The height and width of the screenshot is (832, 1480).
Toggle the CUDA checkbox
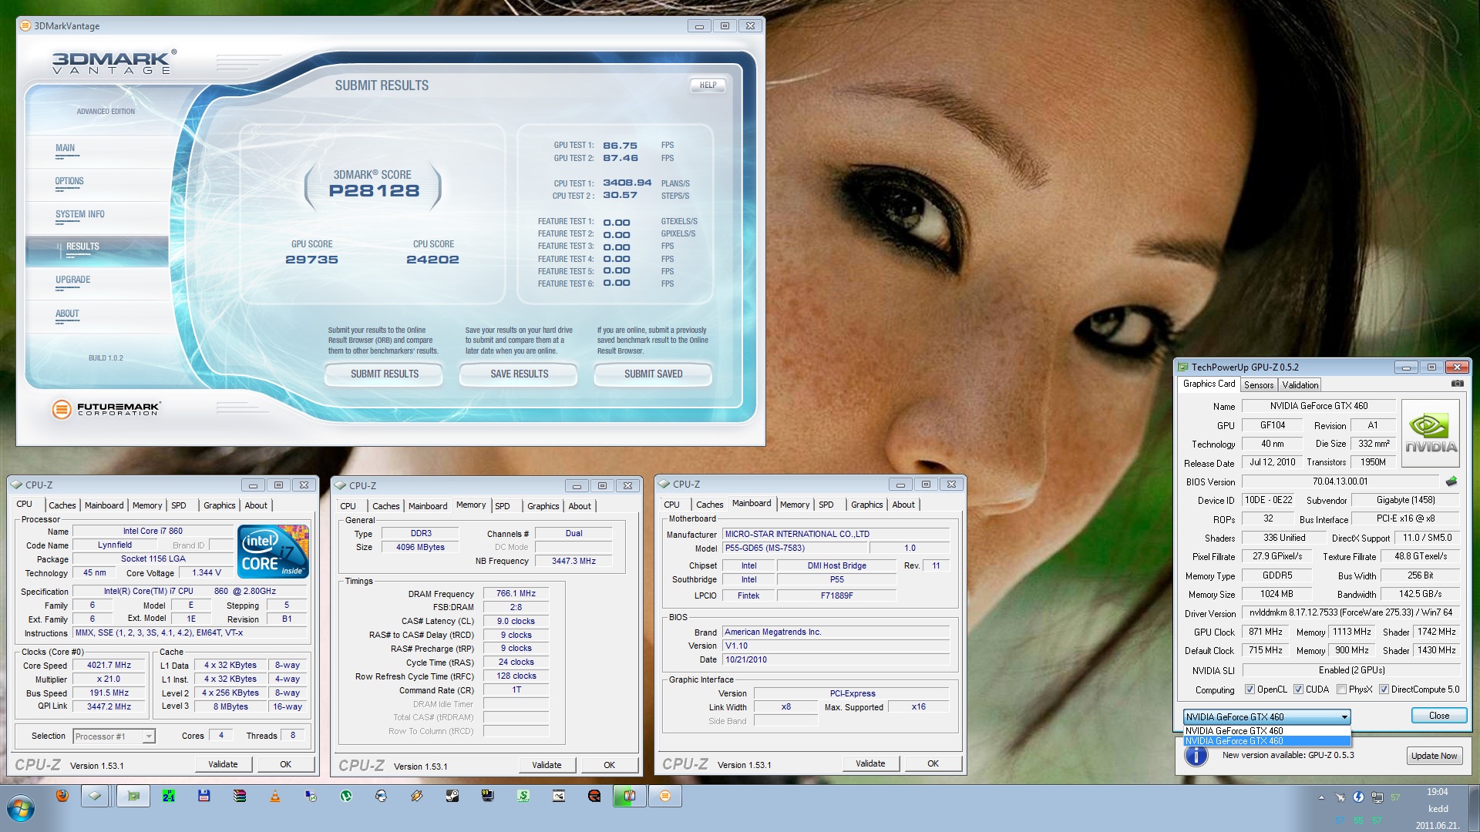tap(1299, 689)
